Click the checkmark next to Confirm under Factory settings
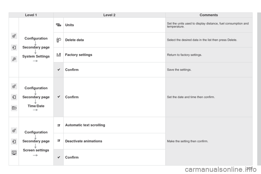The height and width of the screenshot is (174, 261). [x=58, y=70]
